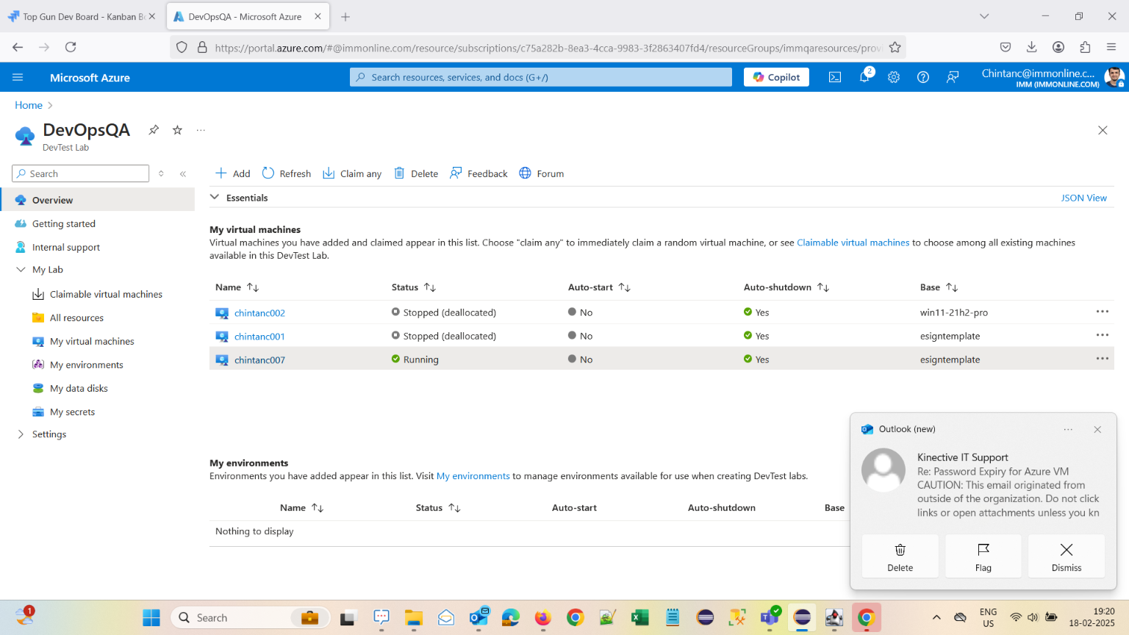Go back to the previous browser page
The width and height of the screenshot is (1129, 635).
click(x=18, y=47)
